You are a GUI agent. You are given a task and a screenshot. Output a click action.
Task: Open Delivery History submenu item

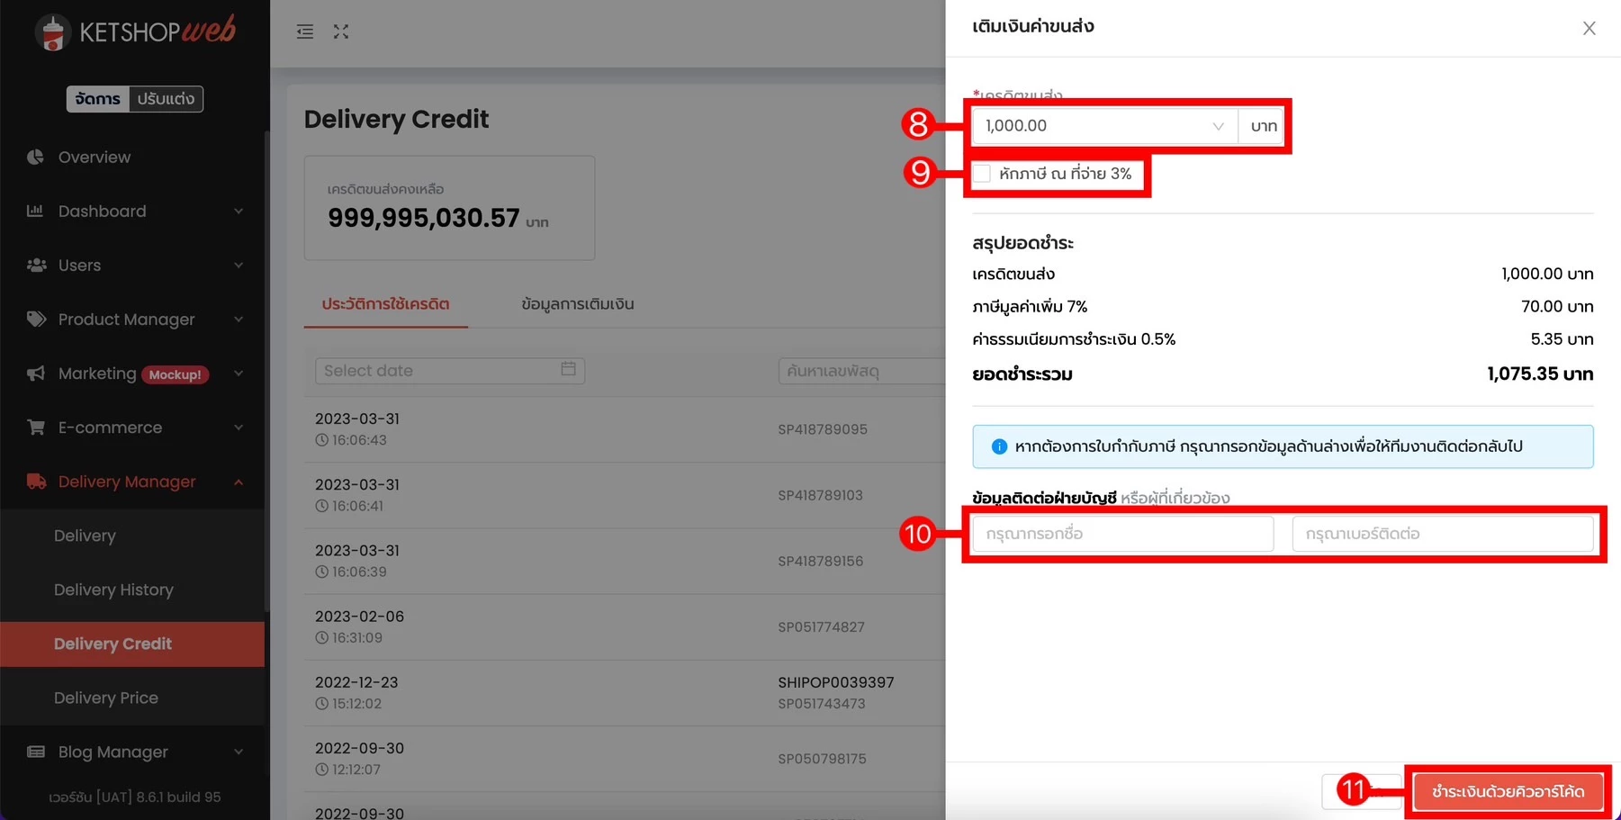point(113,590)
